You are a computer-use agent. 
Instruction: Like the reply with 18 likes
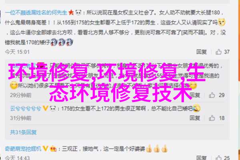point(212,118)
